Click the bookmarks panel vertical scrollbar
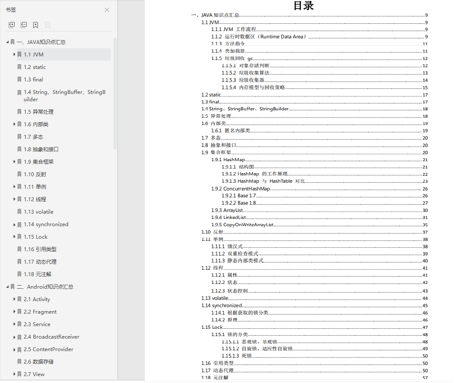 pyautogui.click(x=115, y=93)
